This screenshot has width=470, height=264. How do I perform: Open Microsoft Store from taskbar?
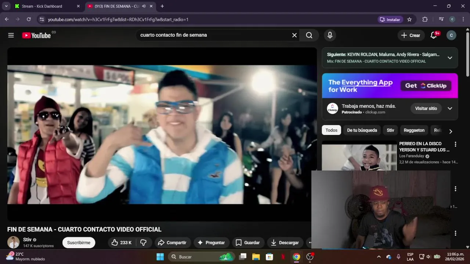270,257
